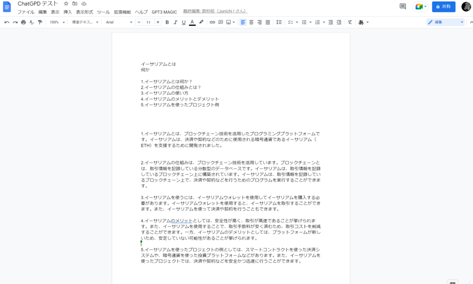Move the document using the folder icon
Image resolution: width=473 pixels, height=284 pixels.
(x=75, y=4)
